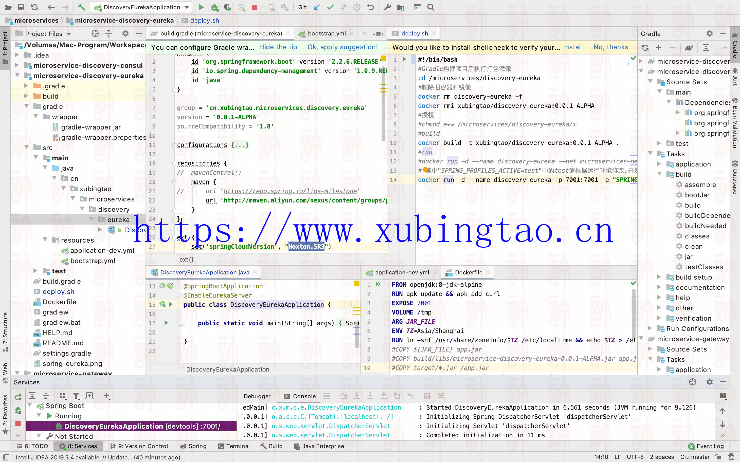Collapse the Gradle Tasks build node
The height and width of the screenshot is (462, 740).
[x=660, y=174]
